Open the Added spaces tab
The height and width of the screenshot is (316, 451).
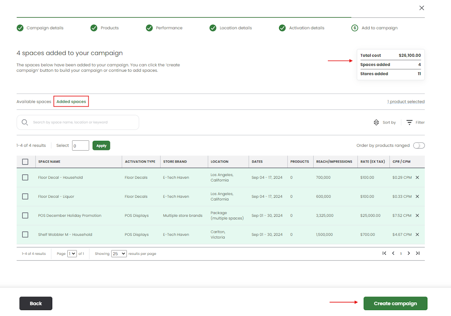click(x=71, y=102)
